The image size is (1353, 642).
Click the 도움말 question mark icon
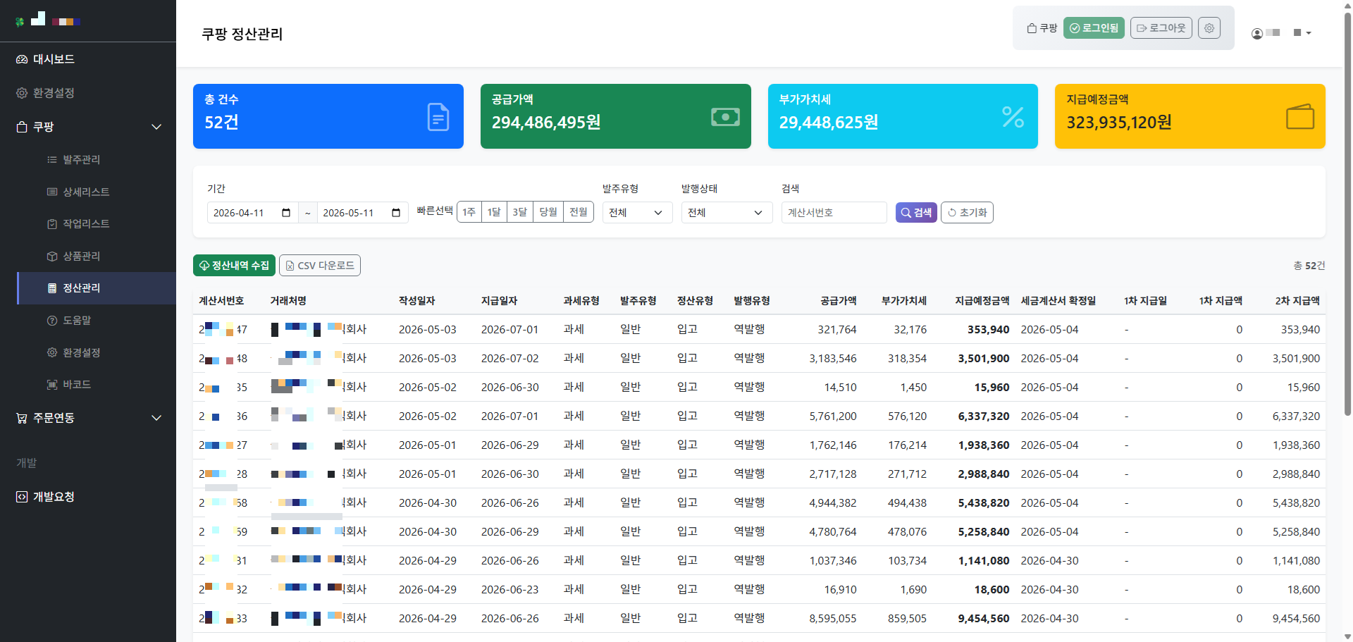(x=52, y=321)
